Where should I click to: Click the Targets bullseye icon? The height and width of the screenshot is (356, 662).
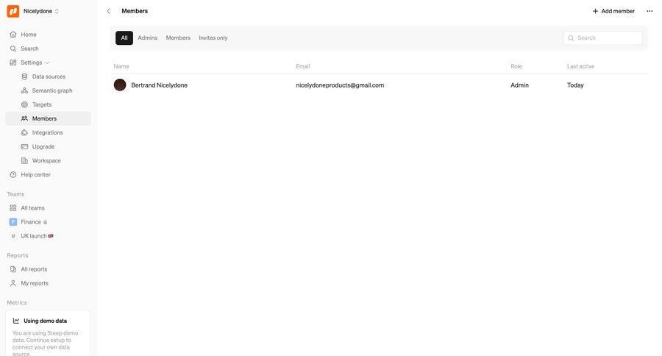pyautogui.click(x=24, y=104)
